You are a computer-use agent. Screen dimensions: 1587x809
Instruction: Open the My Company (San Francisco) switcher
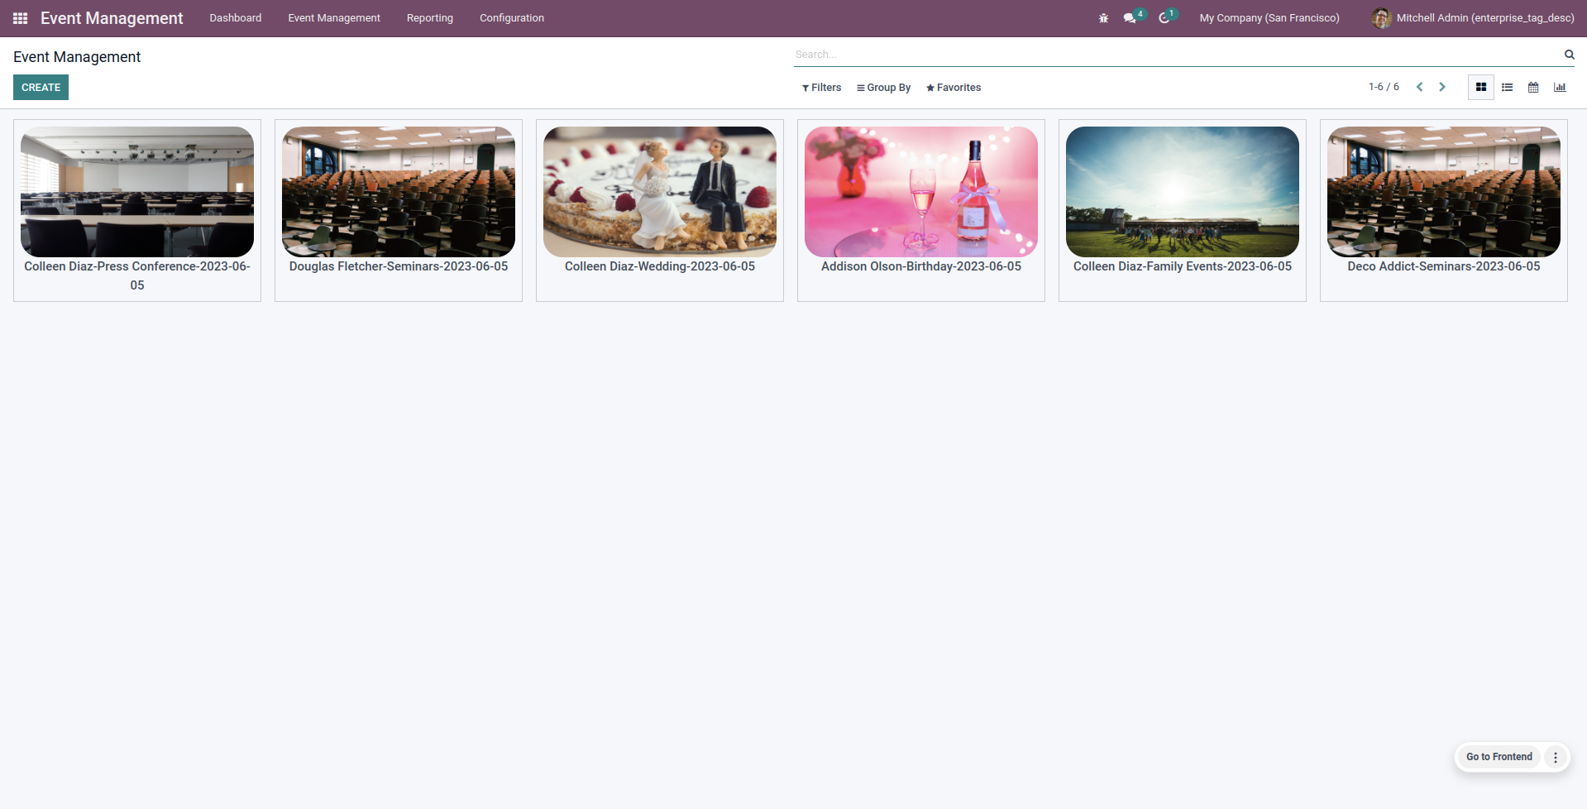[1269, 18]
